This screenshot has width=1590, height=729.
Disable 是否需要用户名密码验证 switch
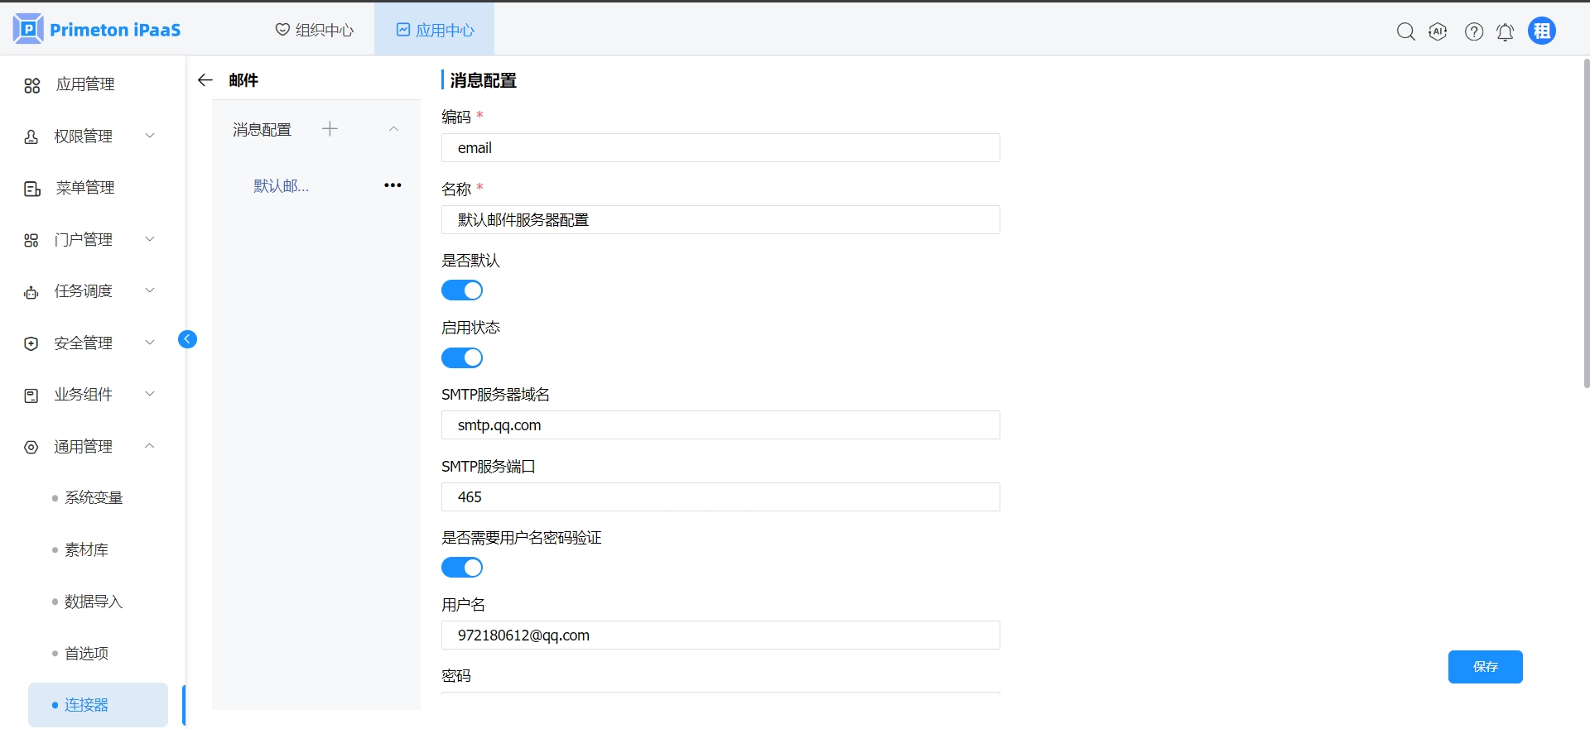pyautogui.click(x=462, y=568)
